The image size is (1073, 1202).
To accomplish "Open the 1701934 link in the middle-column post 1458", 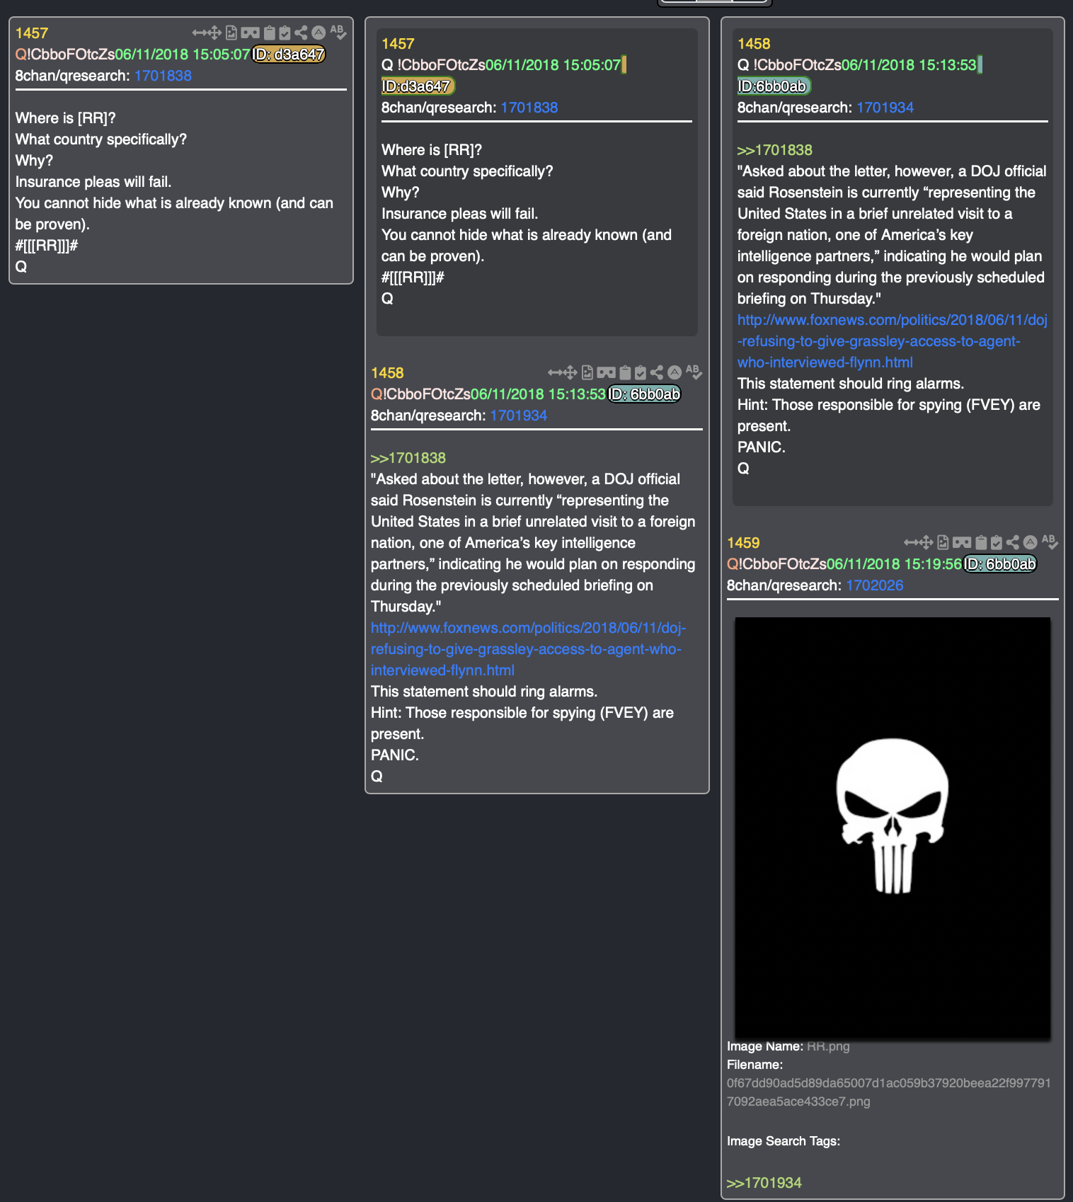I will [518, 416].
